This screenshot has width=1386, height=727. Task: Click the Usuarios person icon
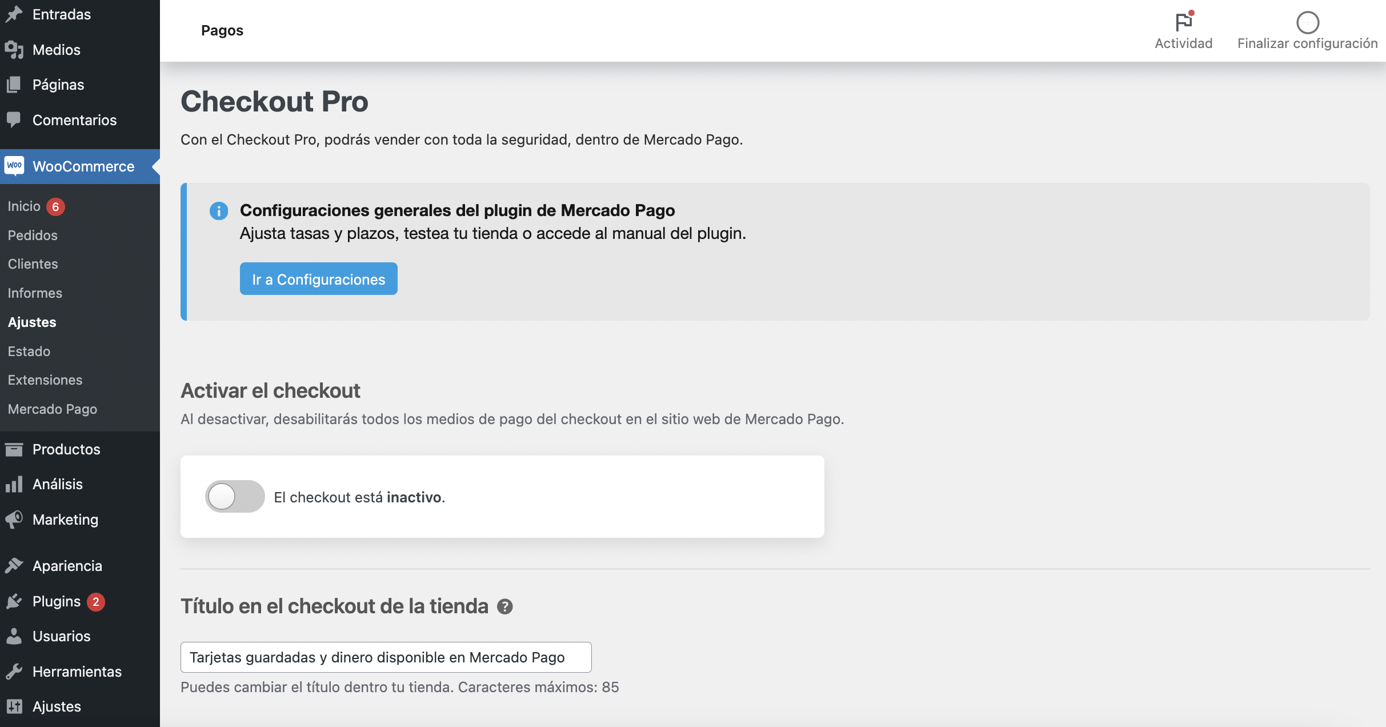[x=14, y=636]
